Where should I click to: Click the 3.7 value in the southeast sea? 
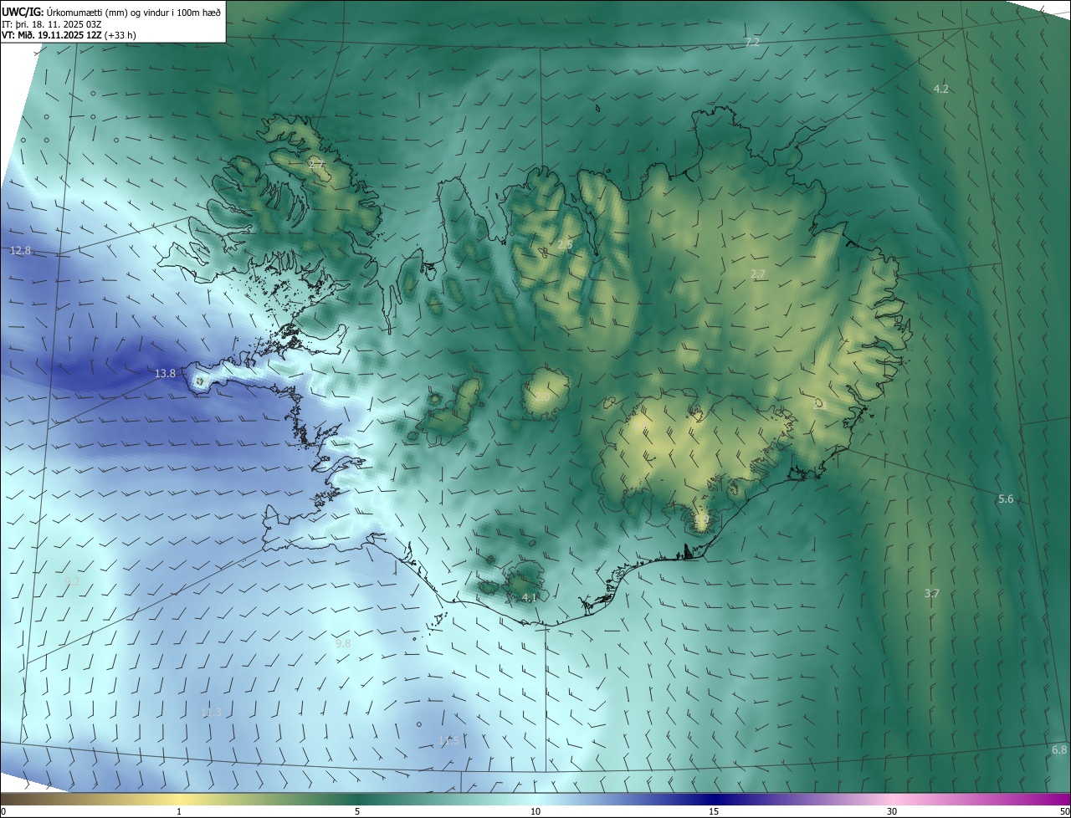pyautogui.click(x=932, y=593)
